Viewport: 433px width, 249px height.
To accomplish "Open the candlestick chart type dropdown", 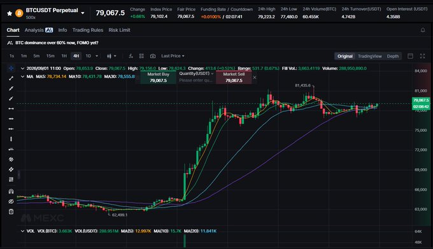I will point(111,56).
